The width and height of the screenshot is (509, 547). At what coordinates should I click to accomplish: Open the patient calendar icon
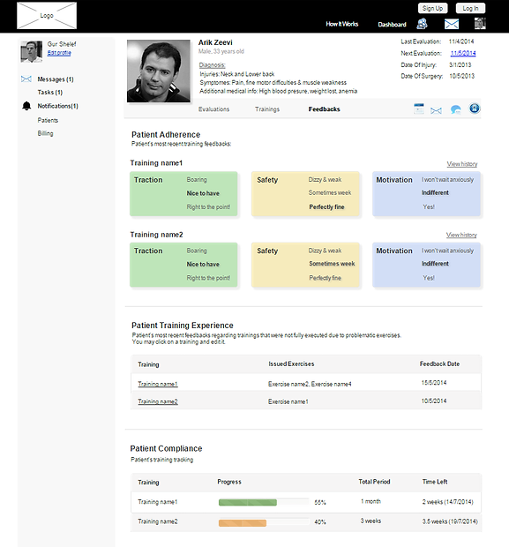[419, 109]
